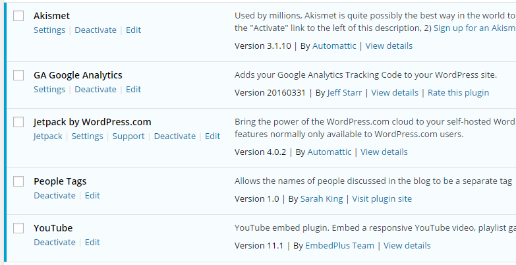
Task: Click the Google Analytics Tracking Code description
Action: click(x=366, y=75)
